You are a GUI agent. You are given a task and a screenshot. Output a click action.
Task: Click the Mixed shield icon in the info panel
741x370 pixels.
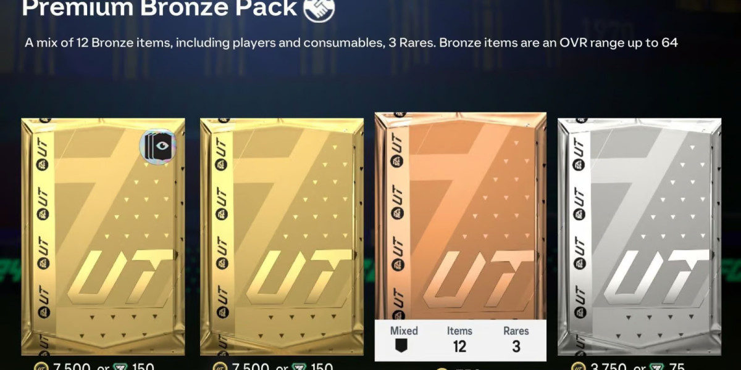(x=404, y=346)
